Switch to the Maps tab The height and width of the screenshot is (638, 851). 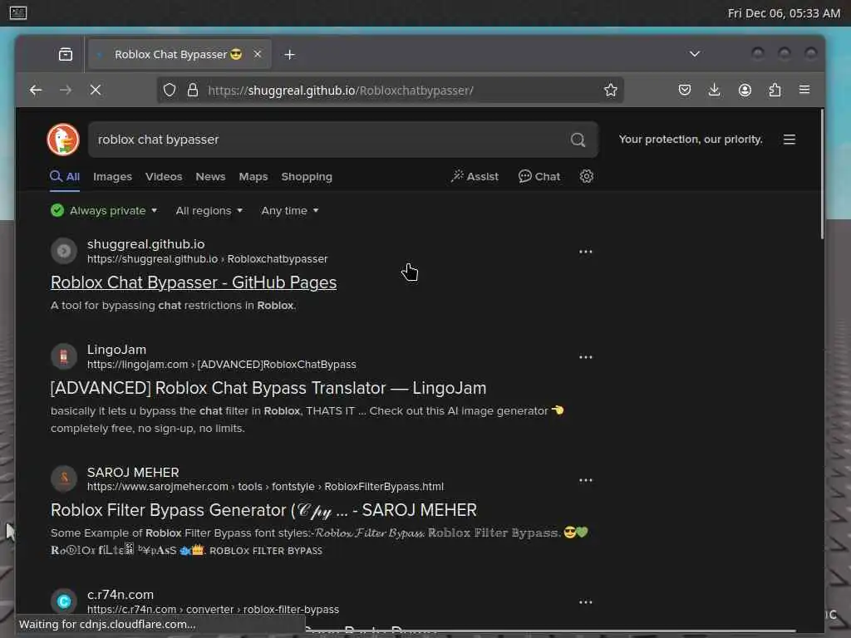[x=253, y=177]
